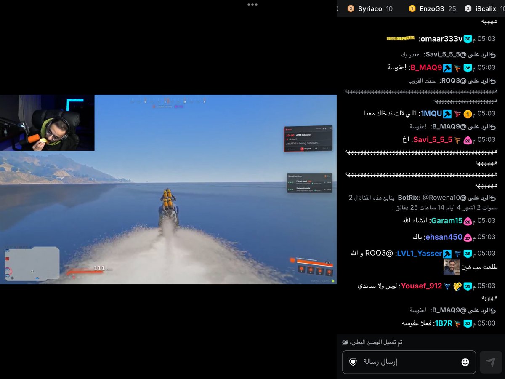This screenshot has height=379, width=505.
Task: Open EnzoG3's leaderboard entry
Action: pyautogui.click(x=432, y=8)
